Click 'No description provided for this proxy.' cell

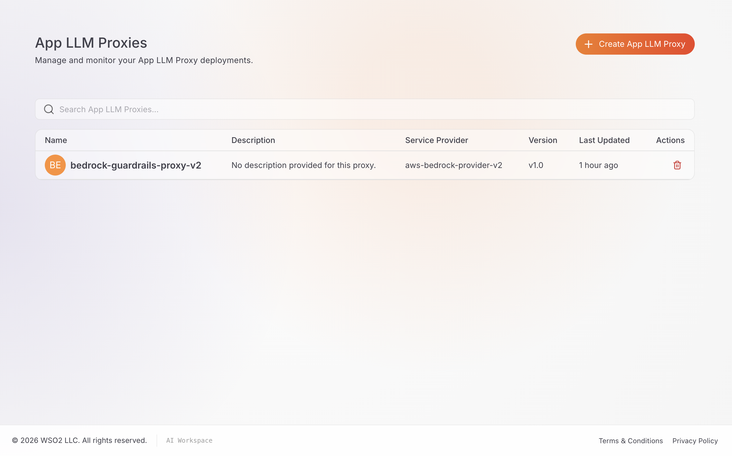point(303,165)
